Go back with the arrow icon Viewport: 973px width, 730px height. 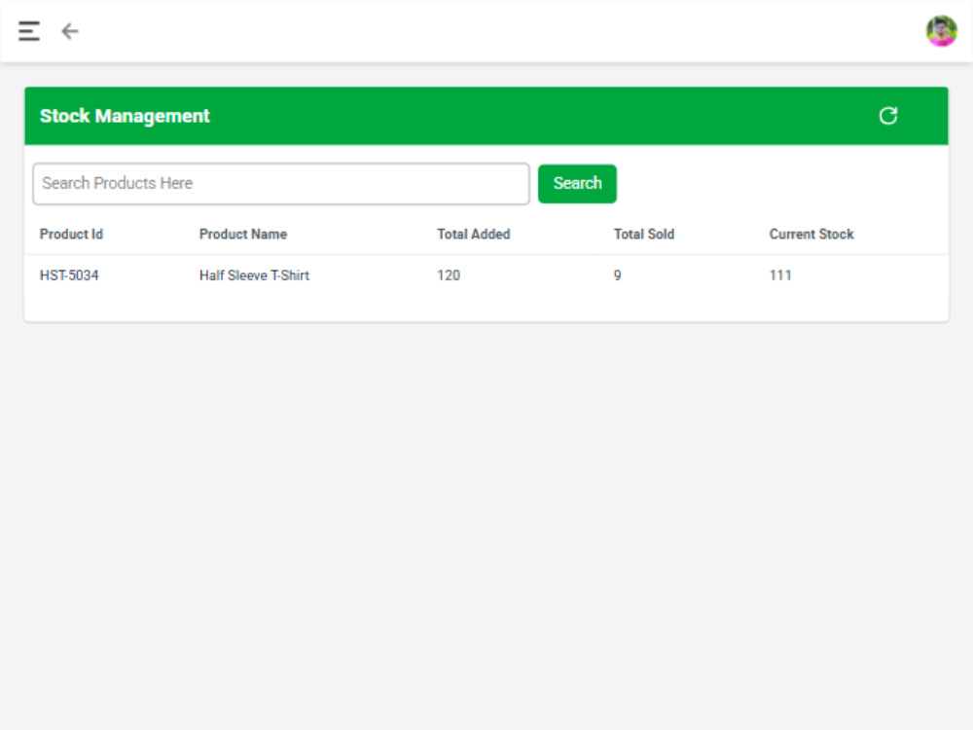(x=70, y=31)
